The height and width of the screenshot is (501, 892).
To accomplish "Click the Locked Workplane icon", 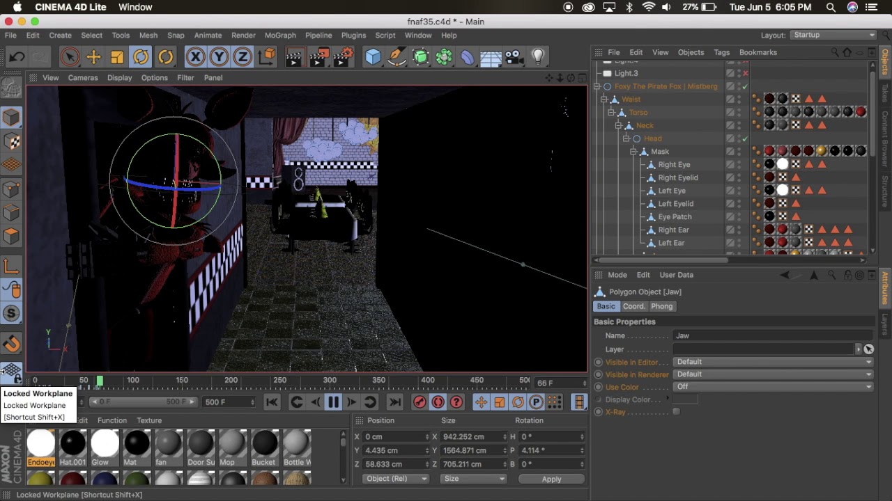I will click(x=11, y=373).
